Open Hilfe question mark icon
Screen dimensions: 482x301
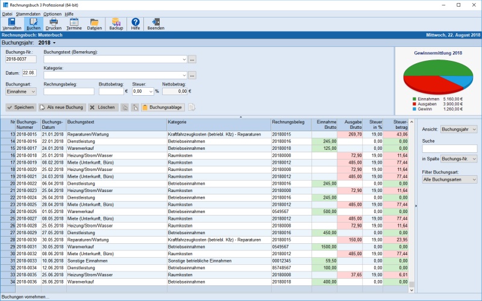click(x=136, y=24)
